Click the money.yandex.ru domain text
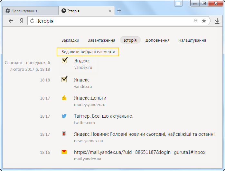The image size is (225, 171). tap(90, 105)
